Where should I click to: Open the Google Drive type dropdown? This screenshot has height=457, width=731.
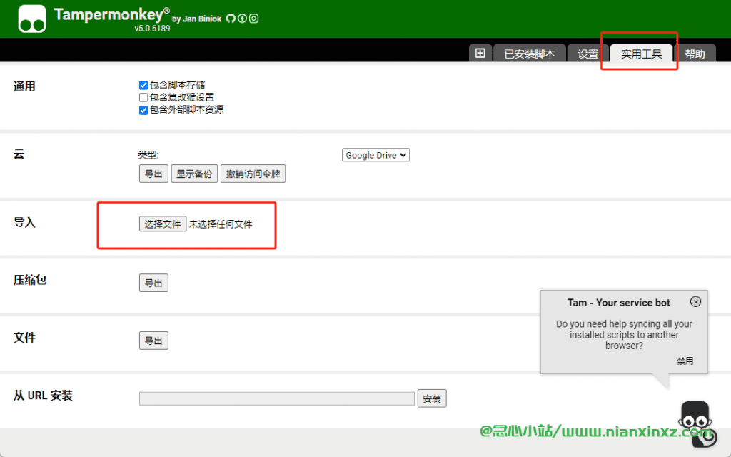click(x=375, y=155)
